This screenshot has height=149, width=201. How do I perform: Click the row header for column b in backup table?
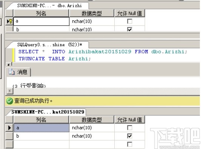point(9,136)
